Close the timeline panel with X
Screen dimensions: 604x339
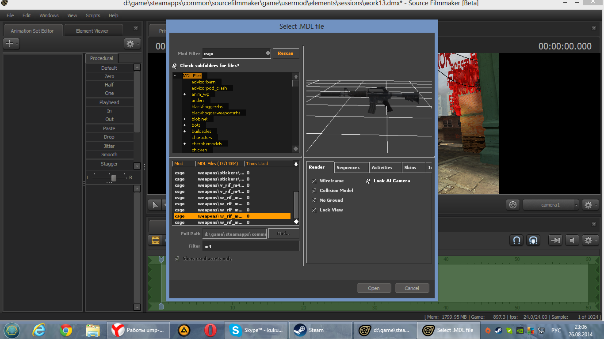[x=594, y=225]
